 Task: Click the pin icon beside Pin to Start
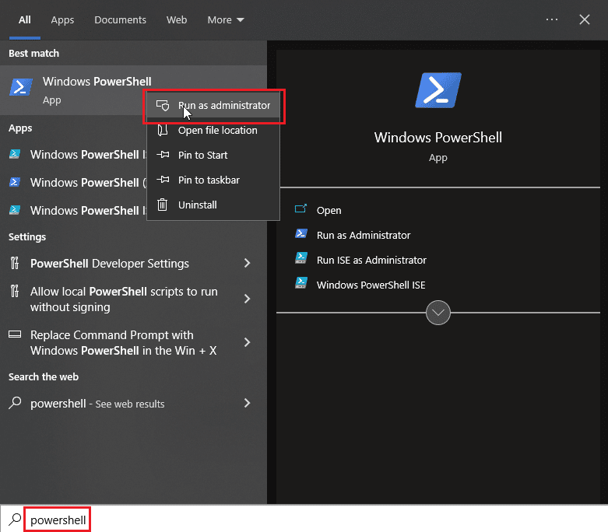coord(163,155)
